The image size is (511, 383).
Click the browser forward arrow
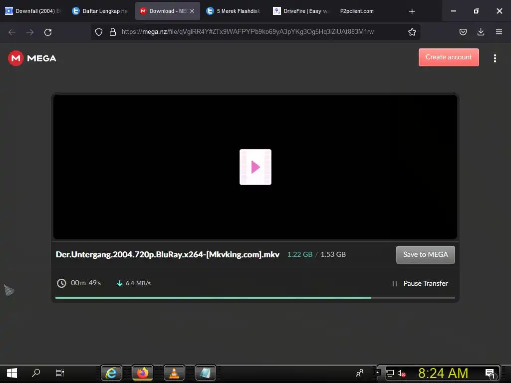click(x=30, y=32)
